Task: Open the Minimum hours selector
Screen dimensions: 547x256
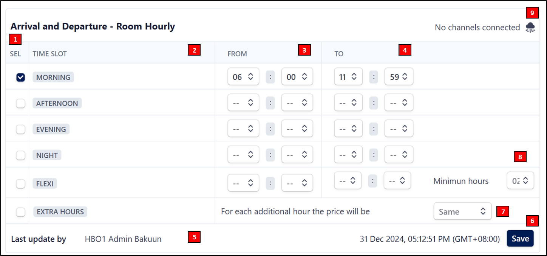Action: (x=520, y=181)
